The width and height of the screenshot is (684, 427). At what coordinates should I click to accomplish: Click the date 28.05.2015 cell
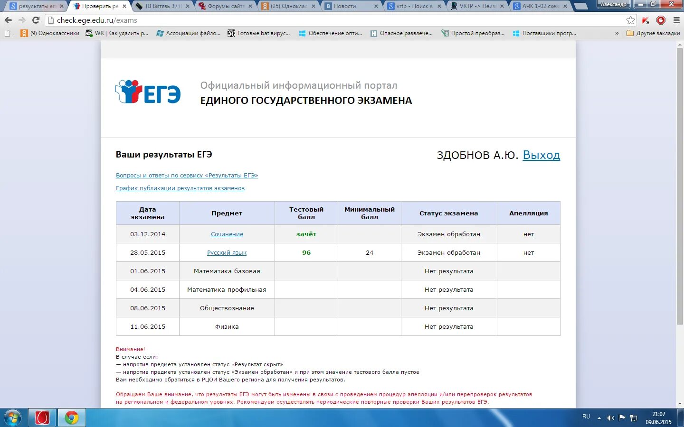(148, 252)
